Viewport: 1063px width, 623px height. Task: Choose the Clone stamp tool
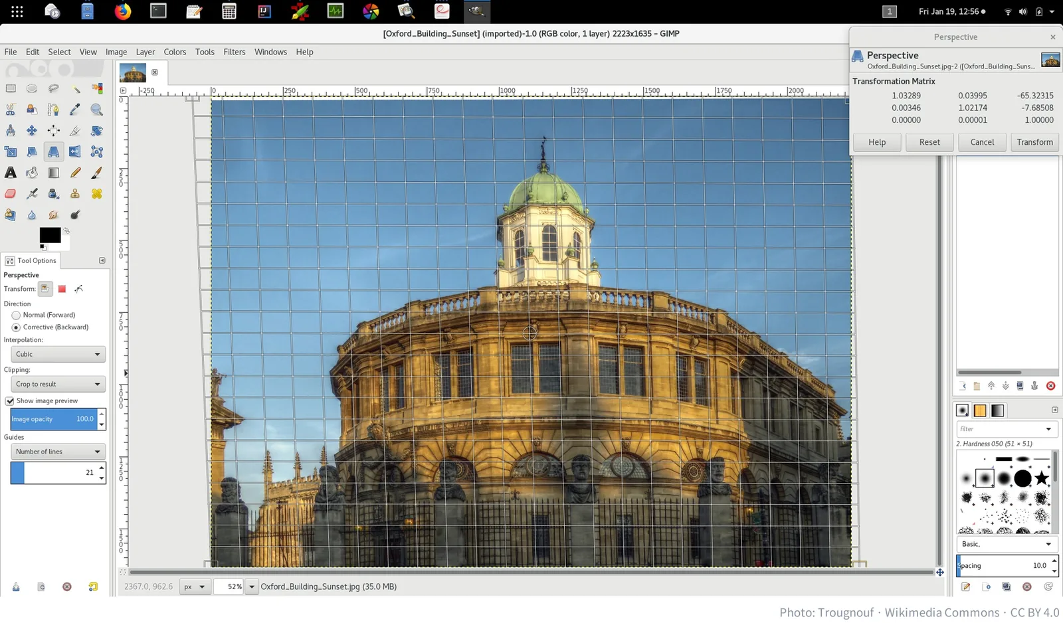75,194
